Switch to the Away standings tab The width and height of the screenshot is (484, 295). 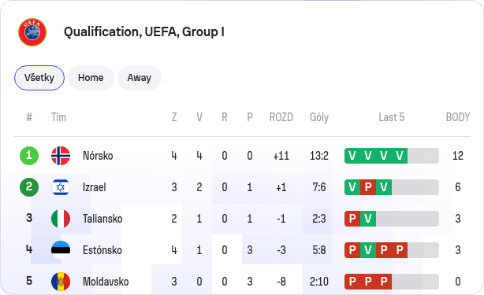pos(140,78)
